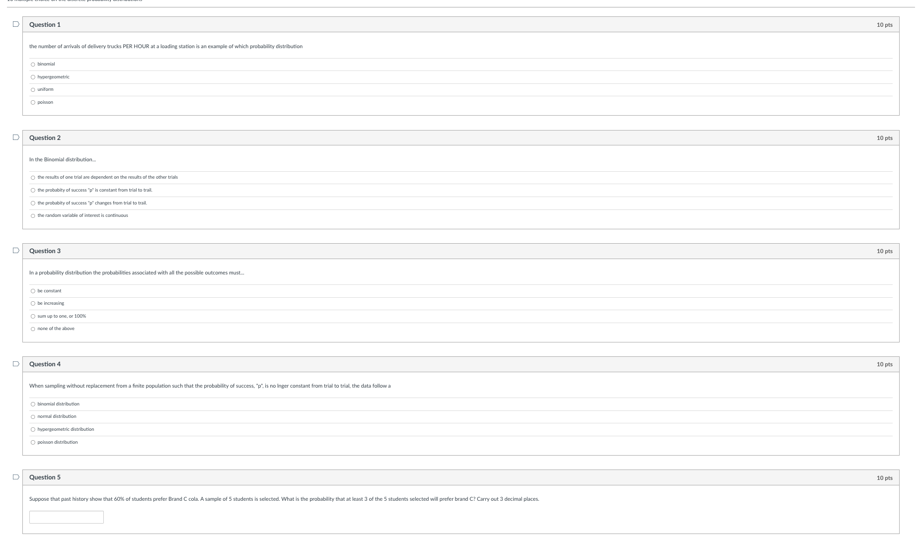Viewport: 922px width, 537px height.
Task: Click the "probabilities associated with all the possible outcomes" prompt
Action: coord(137,272)
